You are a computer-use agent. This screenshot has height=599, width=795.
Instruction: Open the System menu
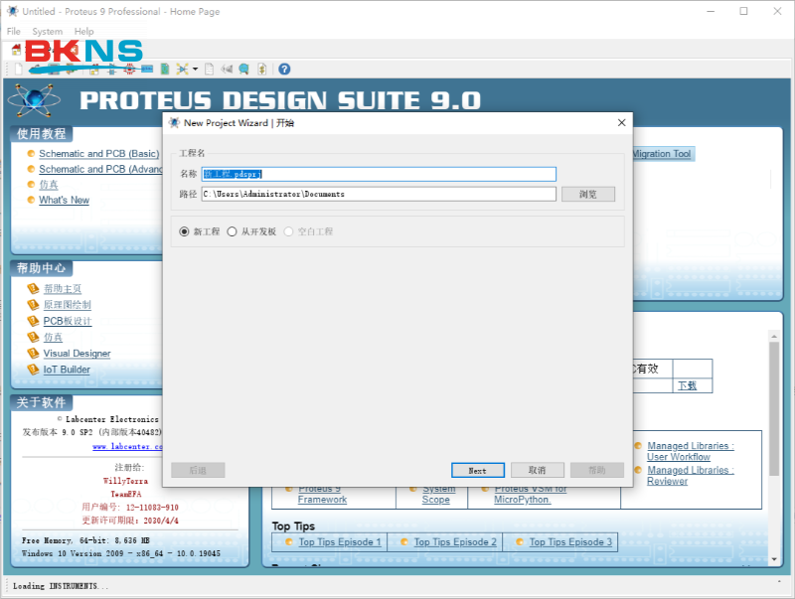click(x=47, y=32)
